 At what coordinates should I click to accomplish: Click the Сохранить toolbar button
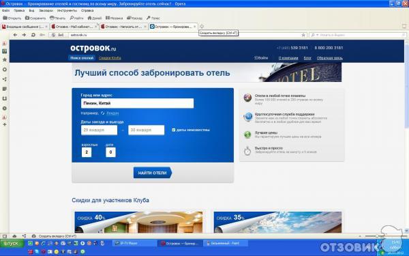coord(35,18)
